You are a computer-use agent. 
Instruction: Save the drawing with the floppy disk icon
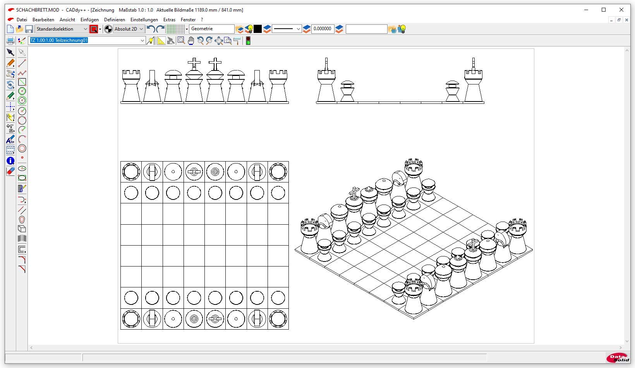point(29,29)
